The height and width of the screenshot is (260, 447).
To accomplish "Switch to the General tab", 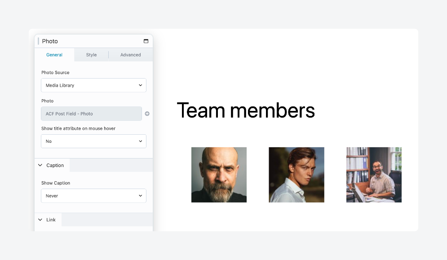I will (54, 55).
